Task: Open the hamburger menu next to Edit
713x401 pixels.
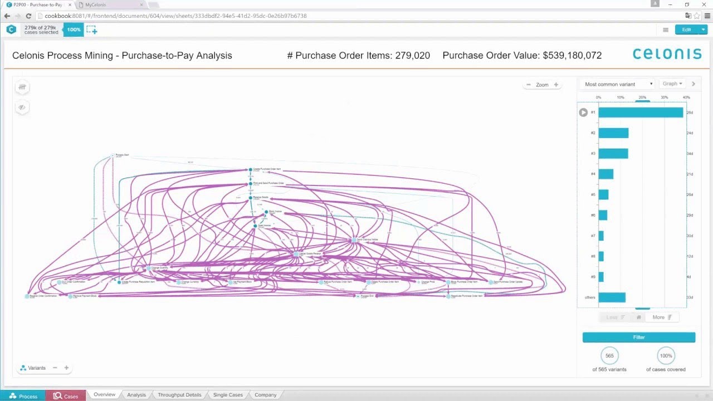Action: (x=665, y=30)
